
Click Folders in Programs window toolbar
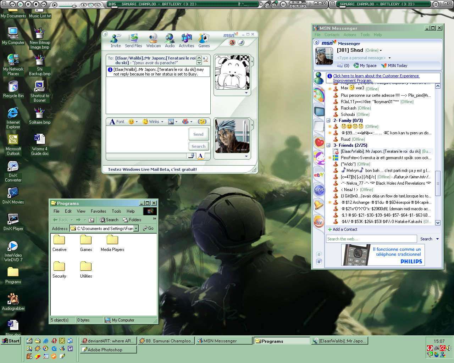(x=132, y=220)
